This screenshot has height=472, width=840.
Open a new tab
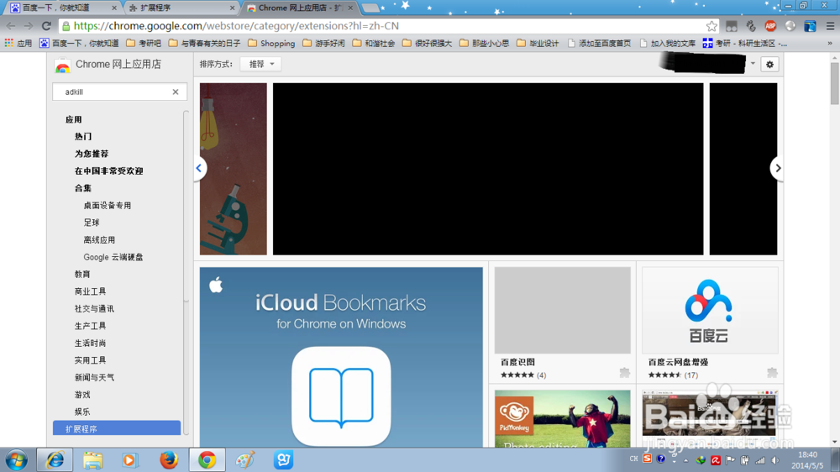click(x=370, y=8)
